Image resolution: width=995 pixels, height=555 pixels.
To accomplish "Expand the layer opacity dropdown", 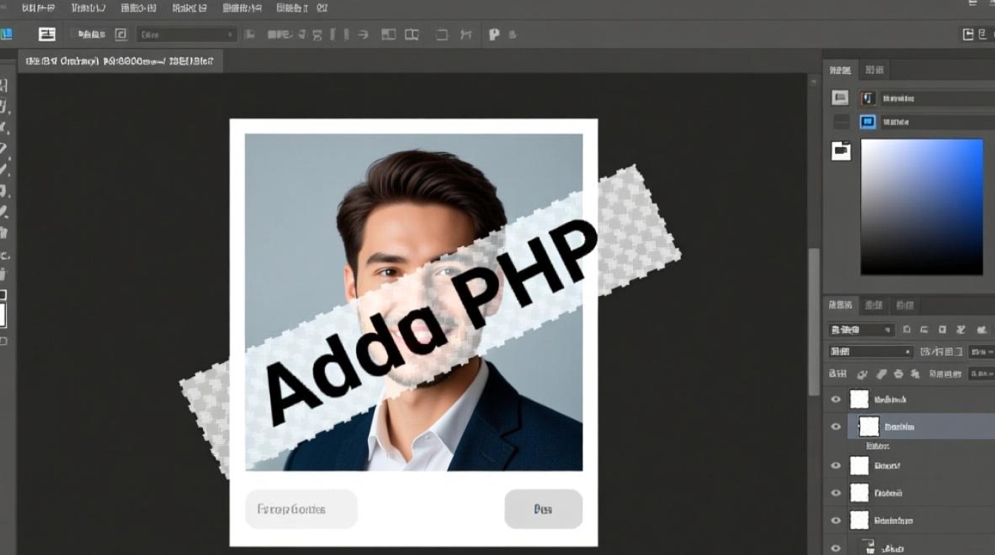I will (x=970, y=351).
